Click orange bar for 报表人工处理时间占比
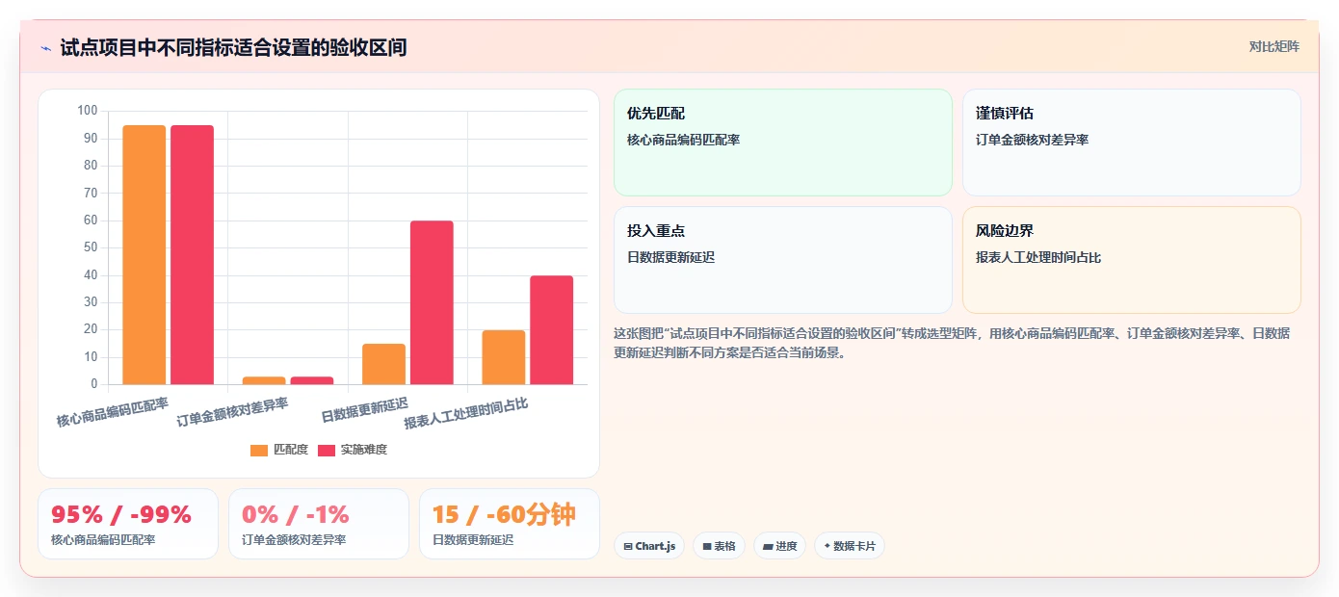The width and height of the screenshot is (1339, 597). tap(504, 357)
